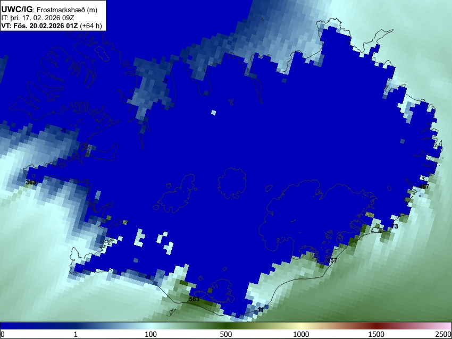This screenshot has width=452, height=339.
Task: Click the legend tick label "1000"
Action: [301, 334]
